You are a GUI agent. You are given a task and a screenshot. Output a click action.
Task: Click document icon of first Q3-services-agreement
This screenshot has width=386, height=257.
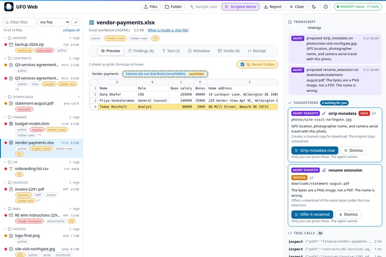click(11, 65)
